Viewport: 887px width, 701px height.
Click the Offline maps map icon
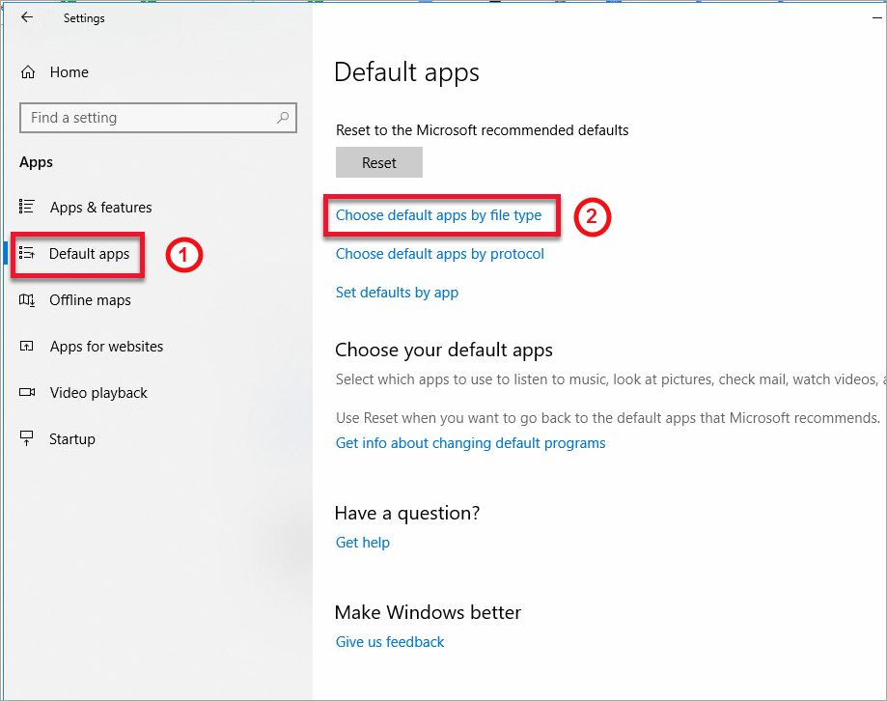(x=27, y=300)
